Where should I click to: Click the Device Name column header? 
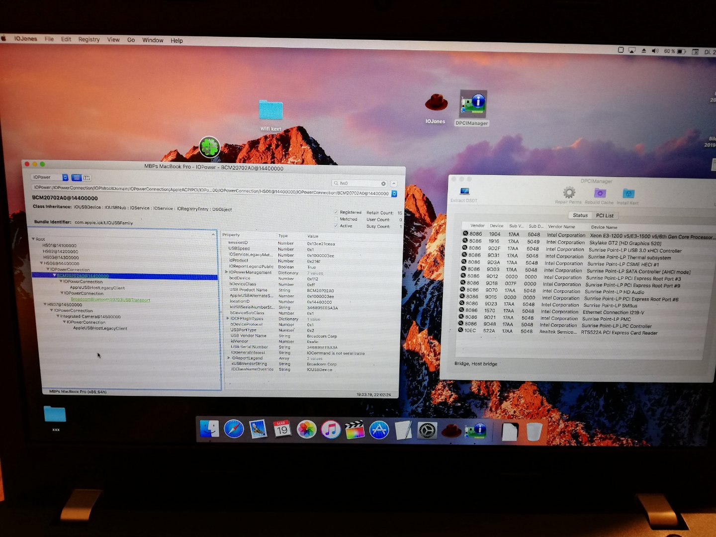point(604,227)
